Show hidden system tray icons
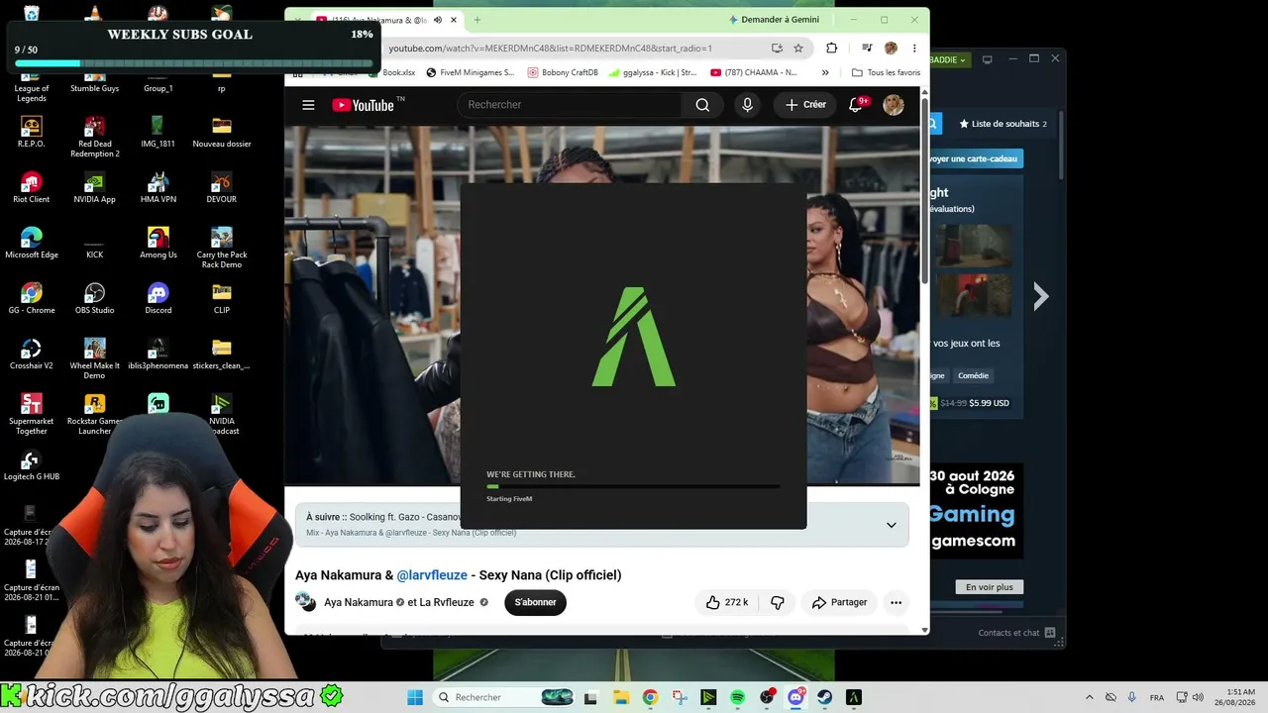The height and width of the screenshot is (713, 1268). pyautogui.click(x=1090, y=697)
